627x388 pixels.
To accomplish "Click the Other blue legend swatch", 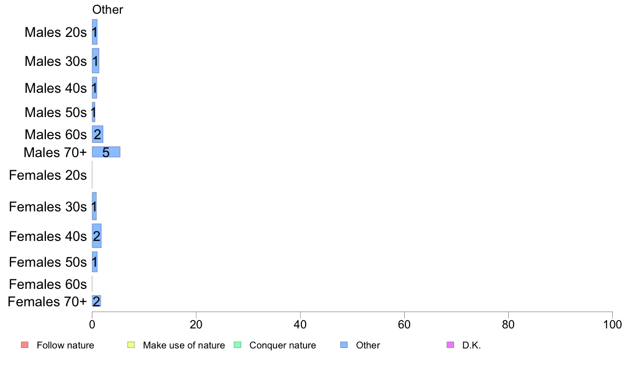I will point(344,345).
